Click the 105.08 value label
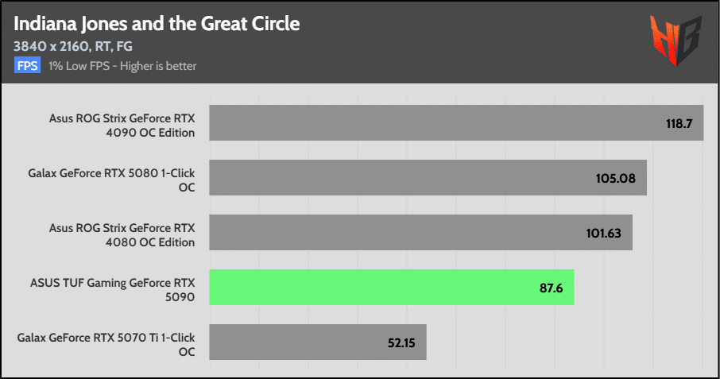Viewport: 720px width, 379px height. click(x=616, y=178)
